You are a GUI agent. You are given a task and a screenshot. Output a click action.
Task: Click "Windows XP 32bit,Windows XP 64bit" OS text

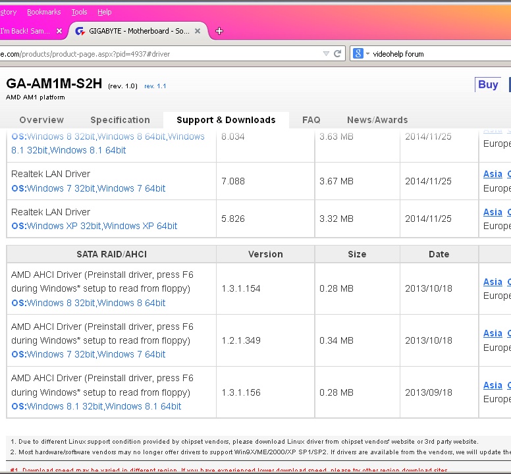[102, 226]
